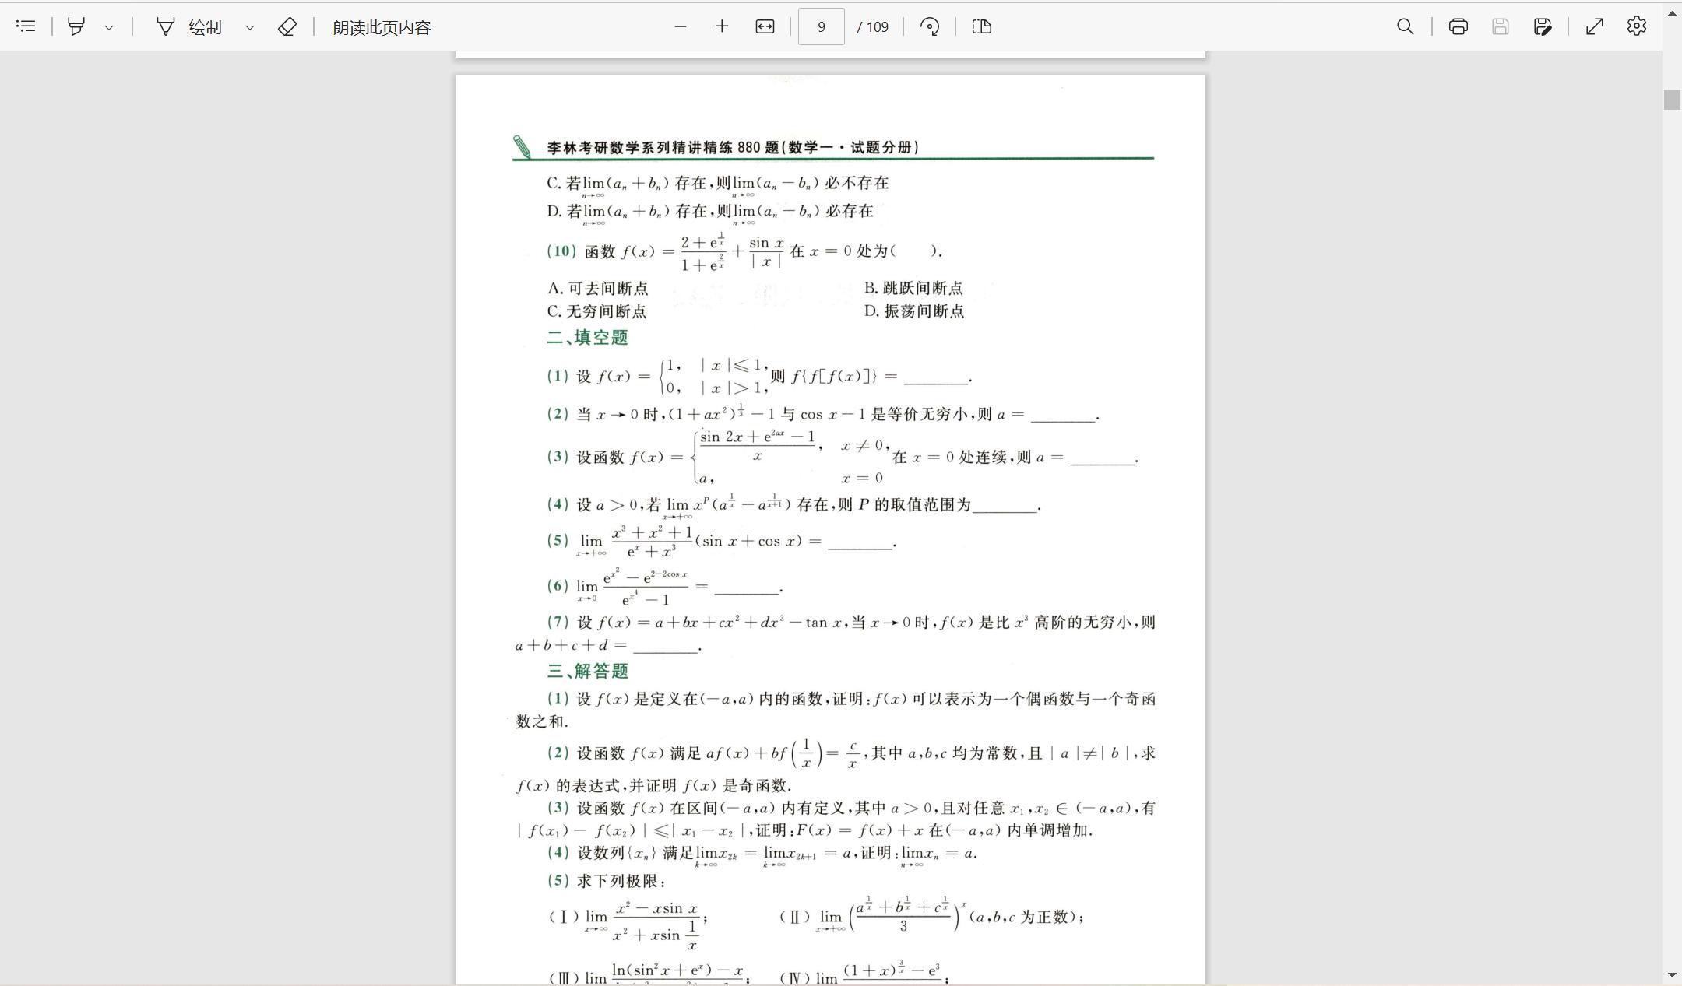The height and width of the screenshot is (986, 1682).
Task: Toggle page view layout
Action: [x=981, y=26]
